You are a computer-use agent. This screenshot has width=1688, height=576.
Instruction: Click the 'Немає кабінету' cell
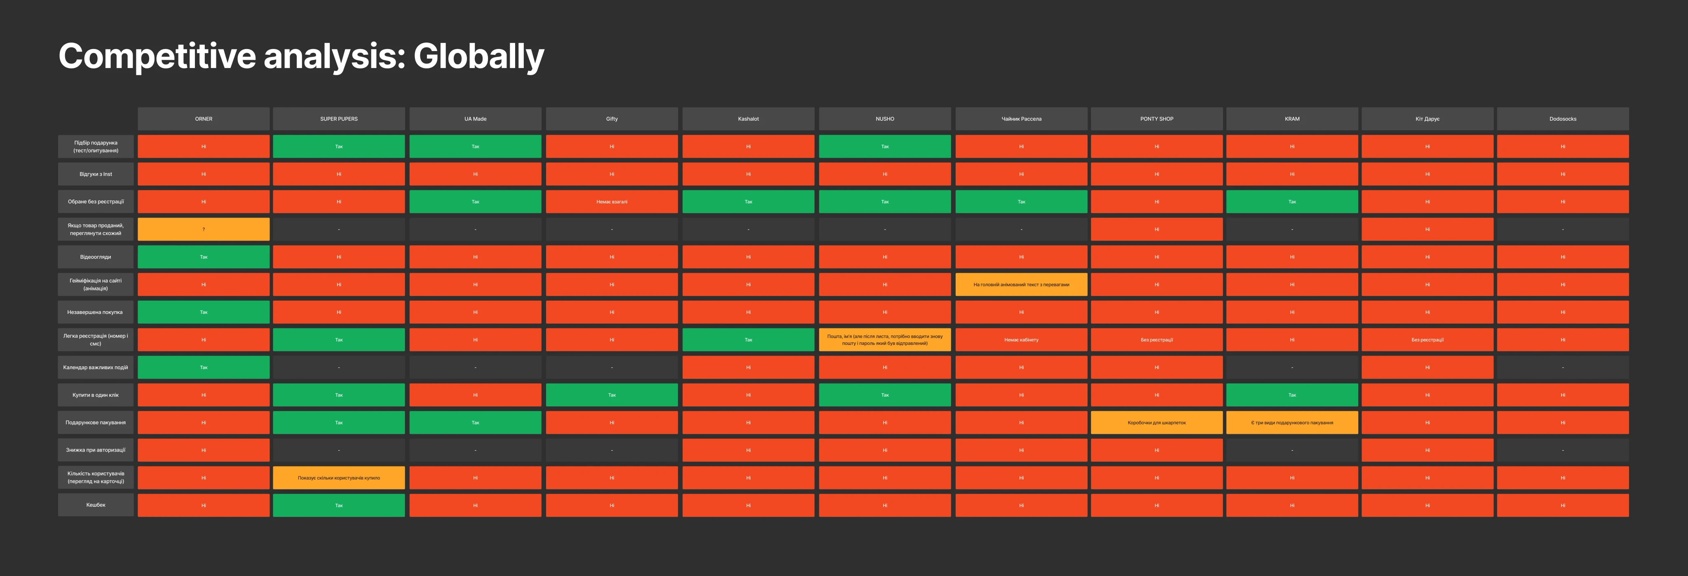(x=1022, y=340)
